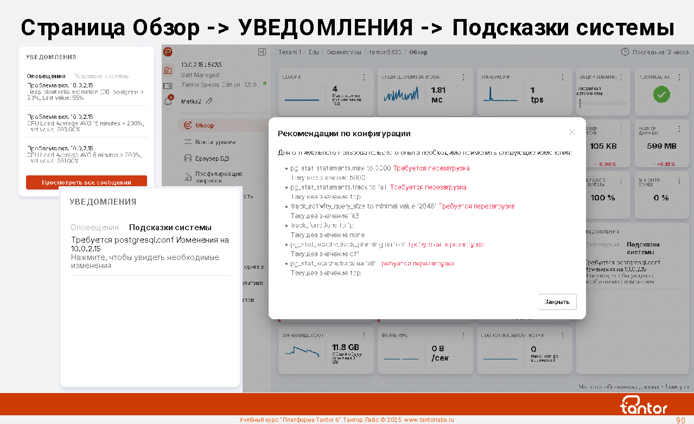The width and height of the screenshot is (694, 424).
Task: Click the Tantor logo in top-left corner
Action: [x=168, y=52]
